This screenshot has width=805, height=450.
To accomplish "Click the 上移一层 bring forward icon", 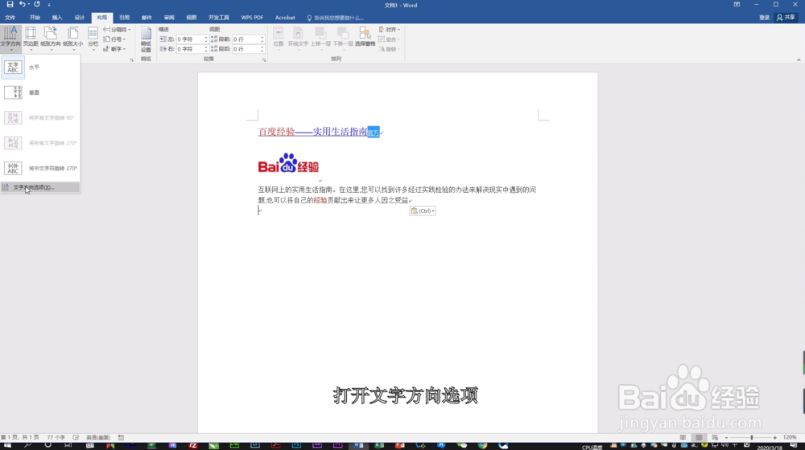I will [x=320, y=38].
